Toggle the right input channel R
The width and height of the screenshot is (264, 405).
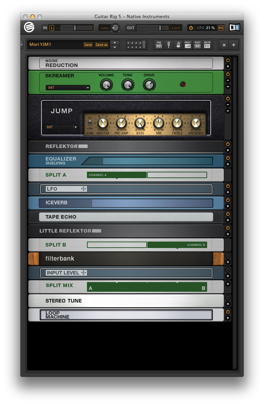(57, 28)
